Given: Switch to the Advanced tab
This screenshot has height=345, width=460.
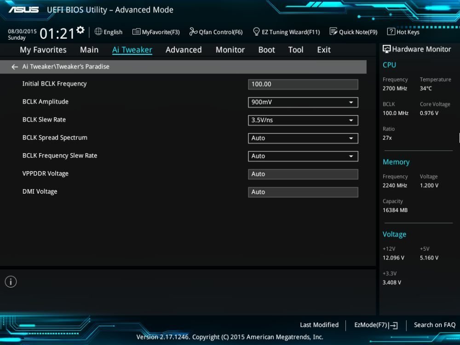Looking at the screenshot, I should [184, 50].
